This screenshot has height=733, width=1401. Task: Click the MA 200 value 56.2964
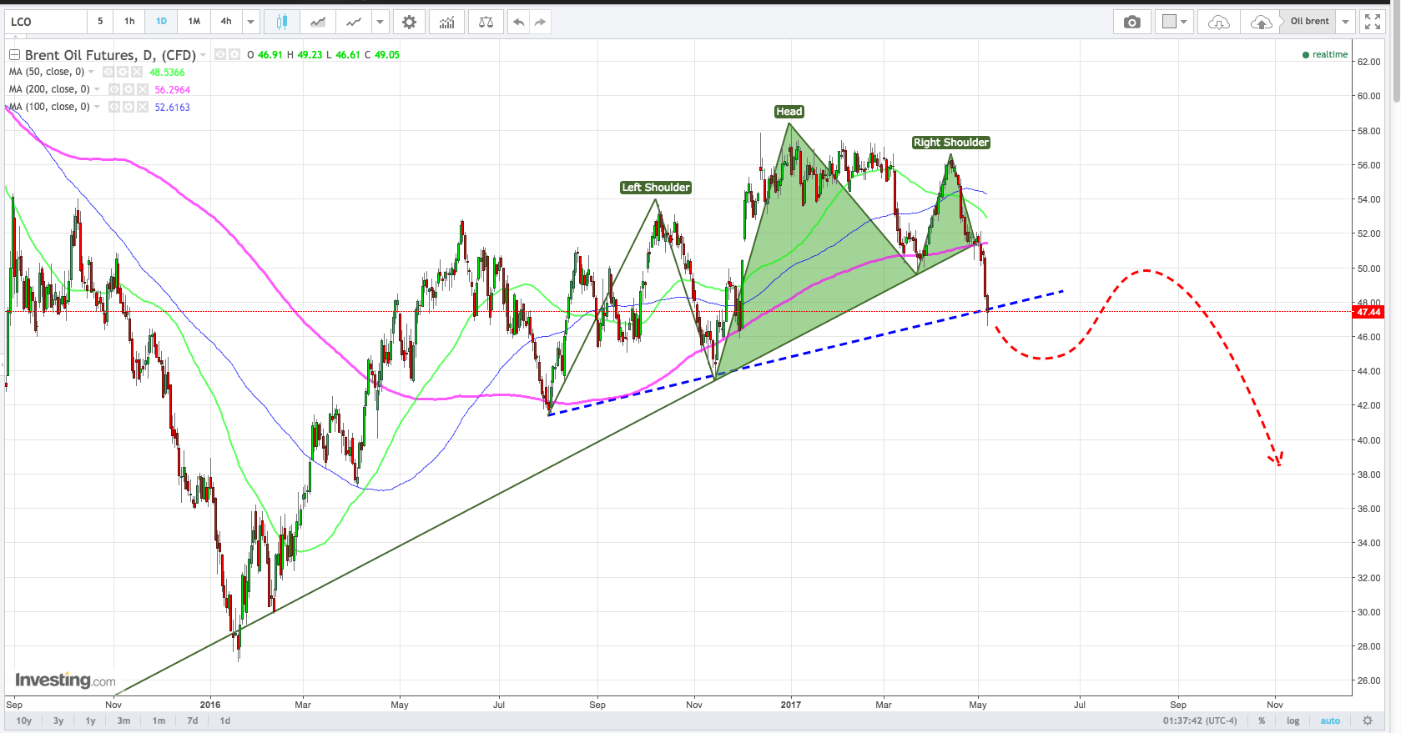point(173,90)
